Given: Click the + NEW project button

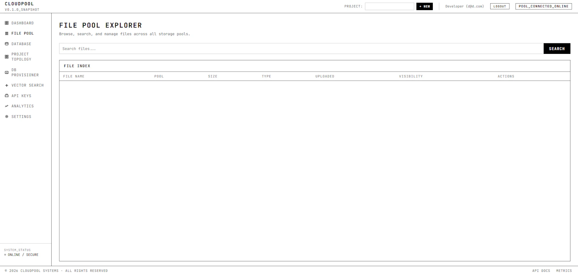Looking at the screenshot, I should [424, 6].
